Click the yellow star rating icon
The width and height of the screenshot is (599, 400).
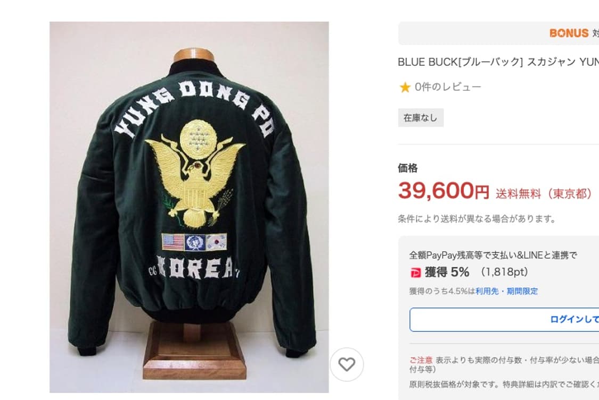click(x=405, y=87)
